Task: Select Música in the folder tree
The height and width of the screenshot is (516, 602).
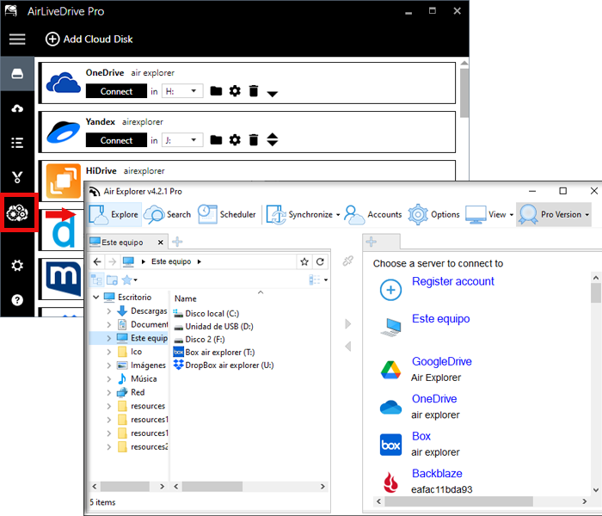Action: pos(144,379)
